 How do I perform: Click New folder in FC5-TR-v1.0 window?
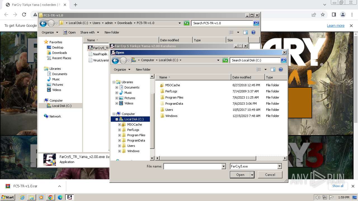pos(112,32)
